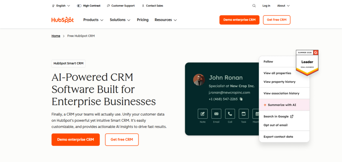Choose Summarize with AI option

[x=284, y=105]
